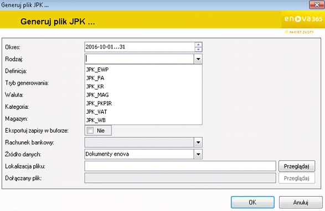Select the JPK_VAT entry
Viewport: 325px width, 211px height.
[x=143, y=112]
